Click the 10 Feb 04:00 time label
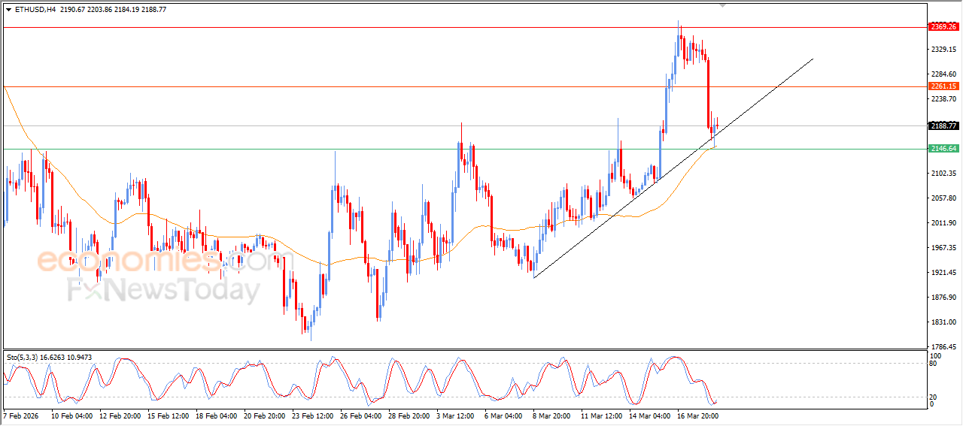This screenshot has width=963, height=426. pos(71,415)
